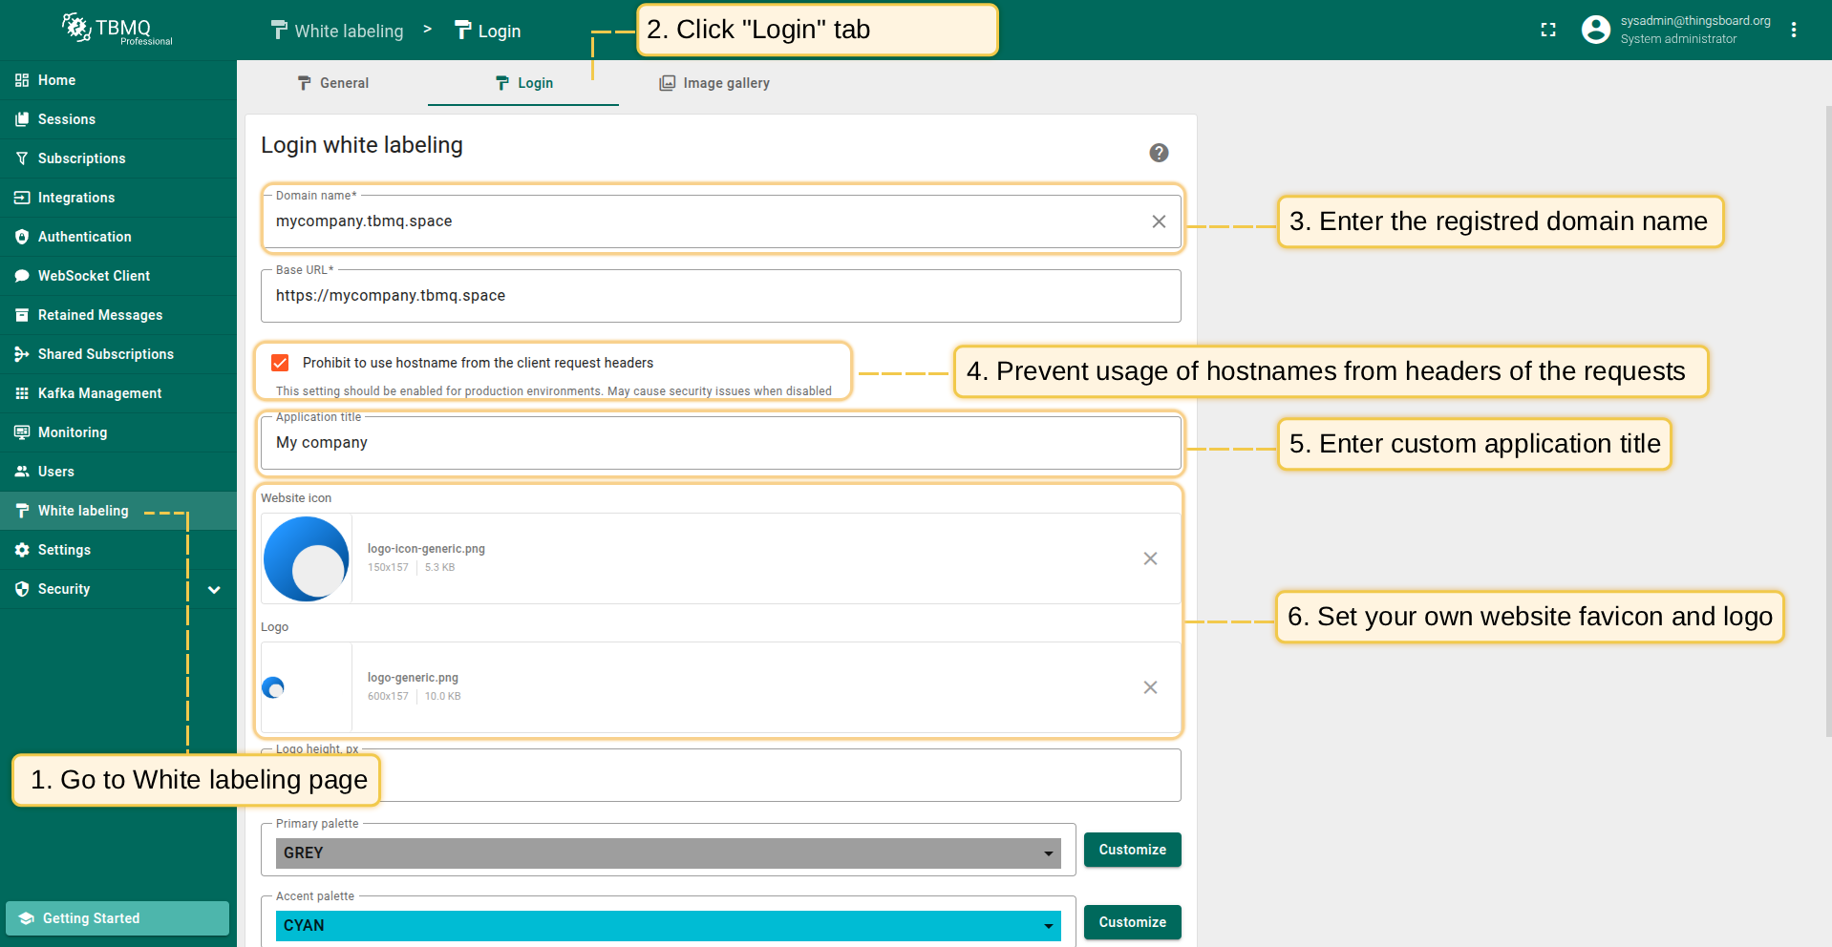Clear the Domain name field
This screenshot has height=947, width=1832.
tap(1159, 221)
